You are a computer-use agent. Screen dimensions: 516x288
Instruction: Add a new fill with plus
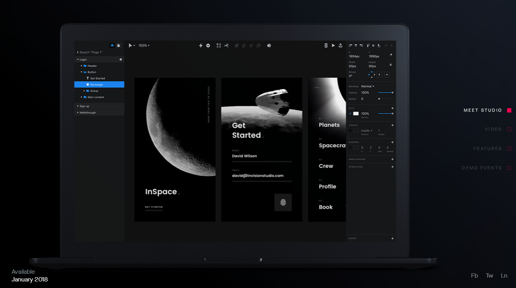click(x=392, y=108)
